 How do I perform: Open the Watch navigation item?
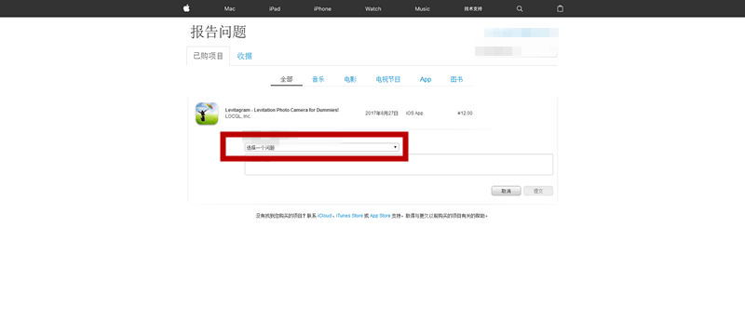tap(373, 9)
